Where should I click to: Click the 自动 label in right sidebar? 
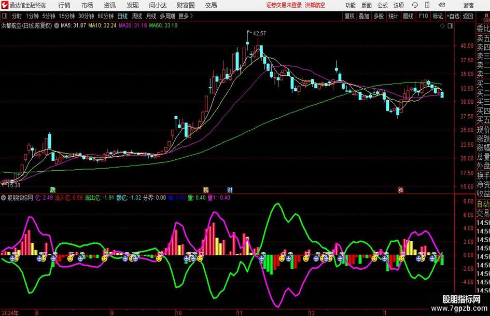[483, 204]
